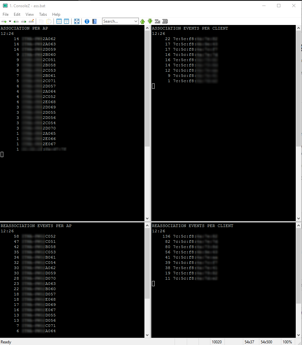
Task: Toggle the whole word search option icon
Action: pos(165,21)
